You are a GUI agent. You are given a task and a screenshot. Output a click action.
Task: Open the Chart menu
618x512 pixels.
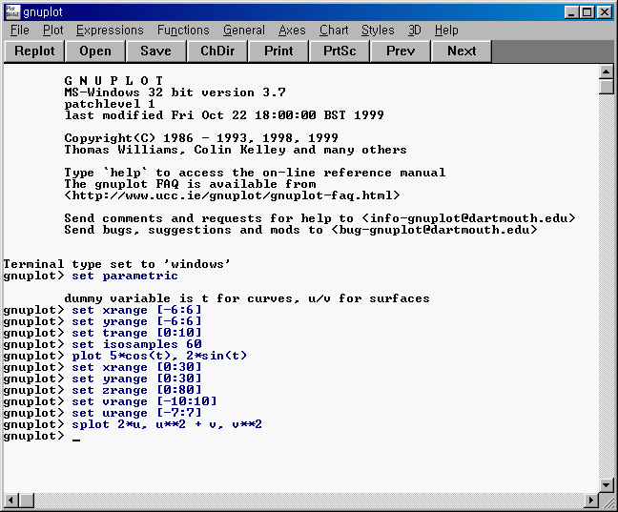[x=334, y=31]
